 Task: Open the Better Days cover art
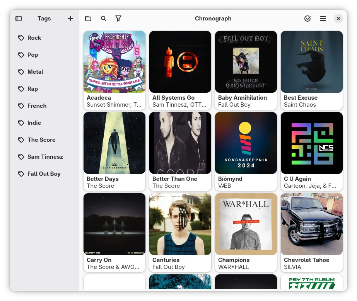[x=114, y=143]
